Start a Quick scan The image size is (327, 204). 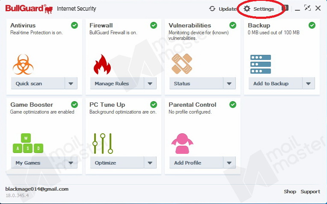tap(38, 83)
